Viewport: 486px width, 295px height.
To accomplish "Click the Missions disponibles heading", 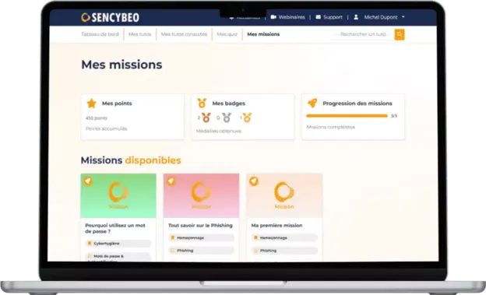I will tap(131, 160).
